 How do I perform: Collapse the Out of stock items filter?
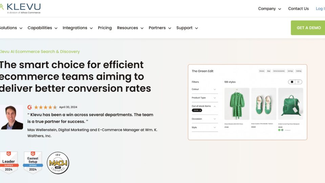(215, 106)
